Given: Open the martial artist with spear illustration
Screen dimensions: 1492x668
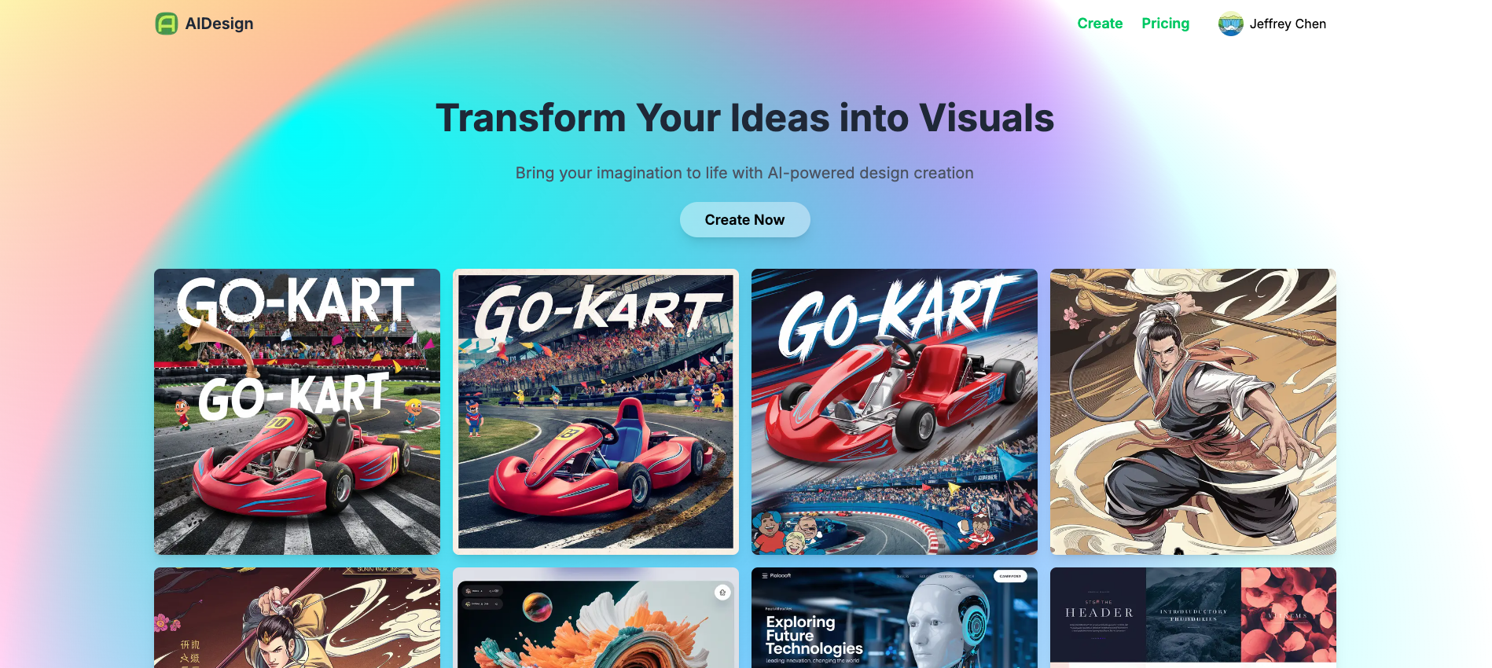Looking at the screenshot, I should coord(1193,412).
